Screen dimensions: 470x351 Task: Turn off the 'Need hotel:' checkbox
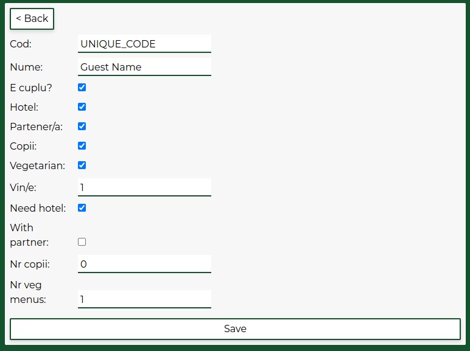(x=82, y=208)
